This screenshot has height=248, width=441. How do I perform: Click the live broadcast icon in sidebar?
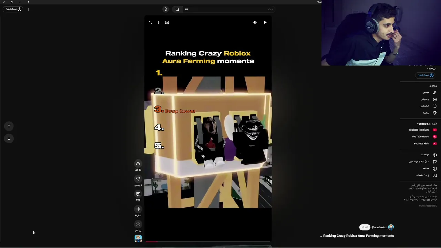pyautogui.click(x=435, y=99)
